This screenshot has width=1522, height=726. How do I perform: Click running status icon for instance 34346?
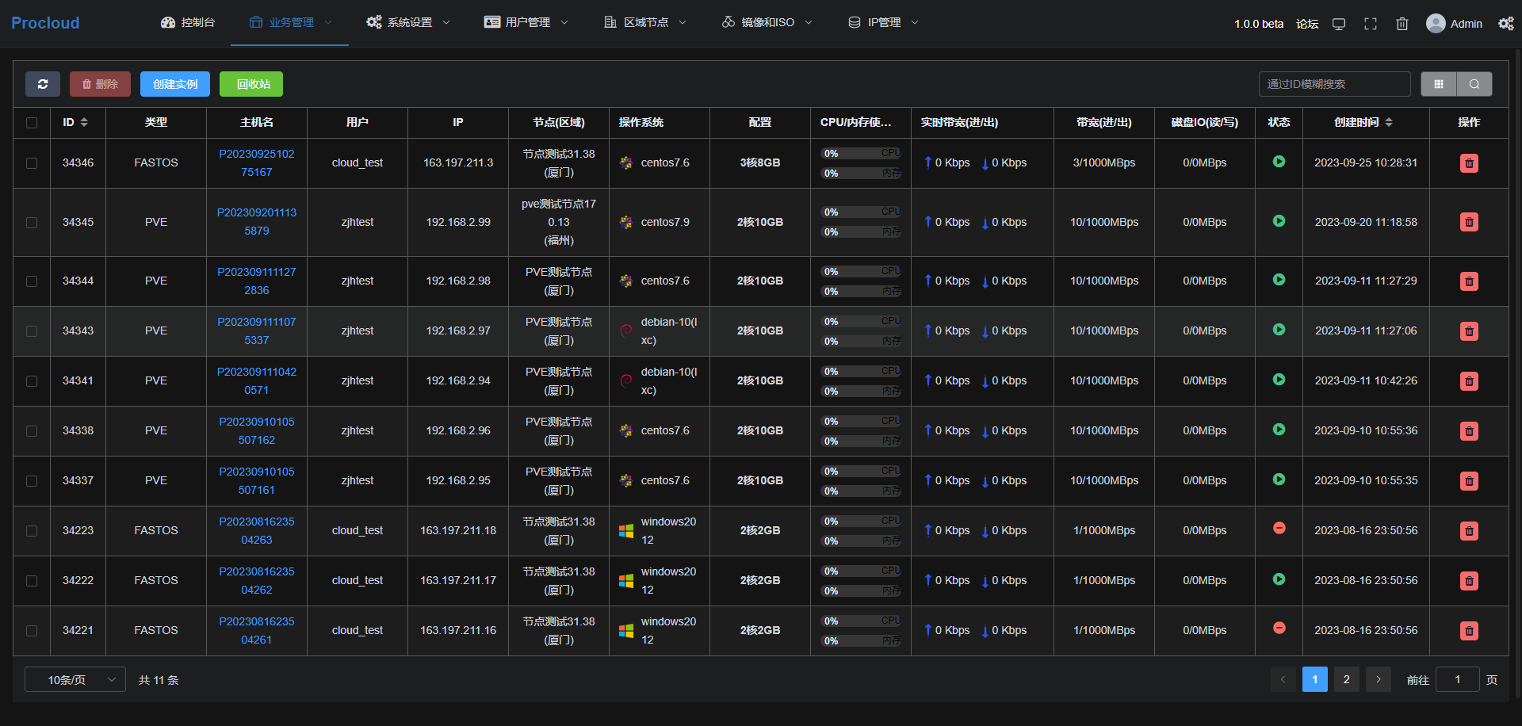click(1279, 162)
